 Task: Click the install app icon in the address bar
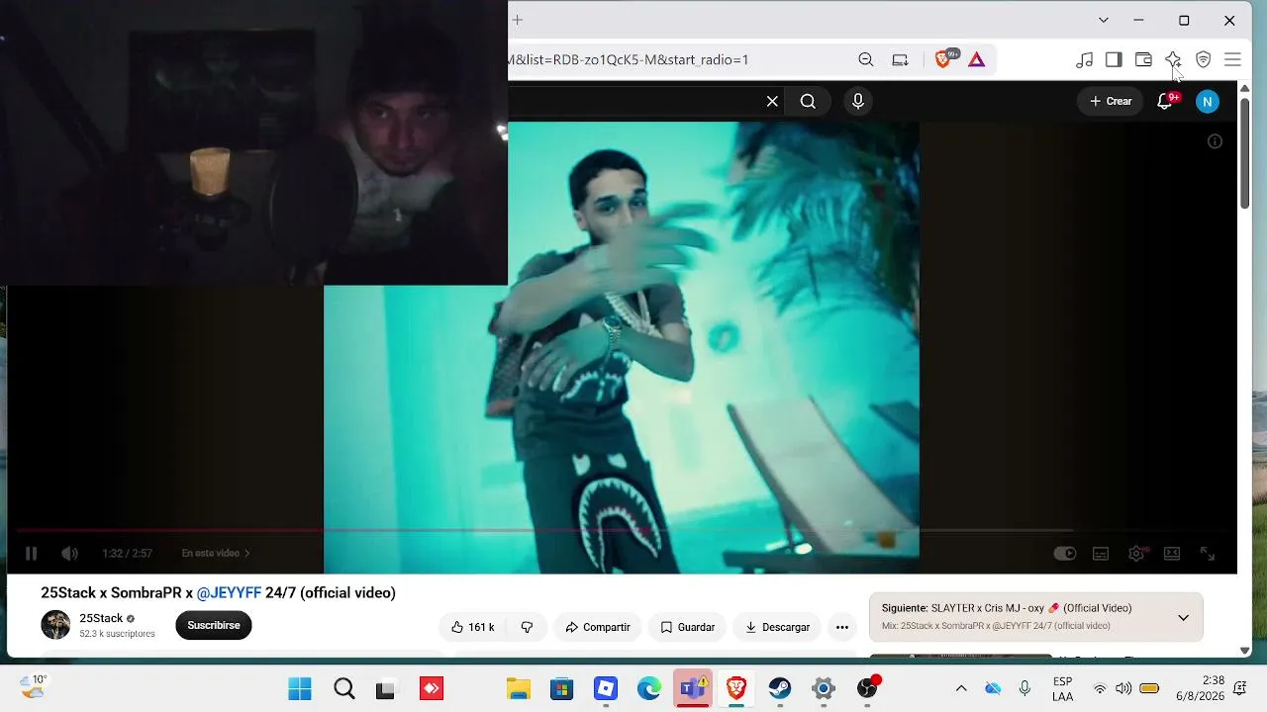900,59
